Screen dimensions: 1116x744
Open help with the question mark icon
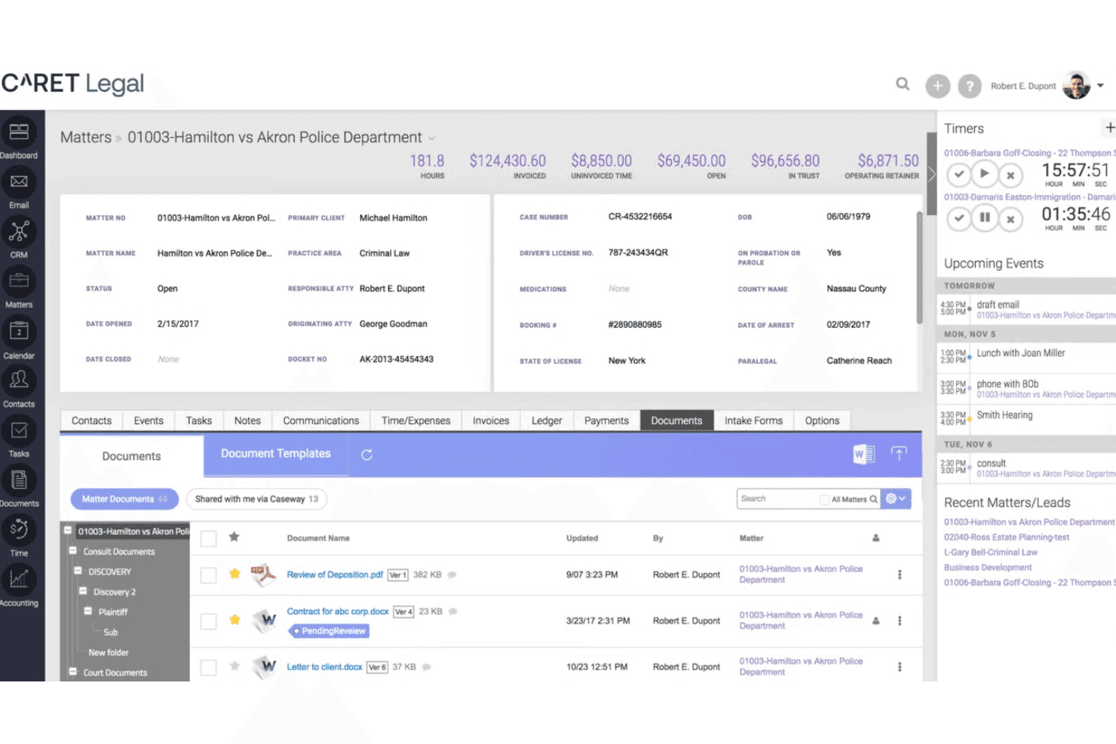(970, 86)
